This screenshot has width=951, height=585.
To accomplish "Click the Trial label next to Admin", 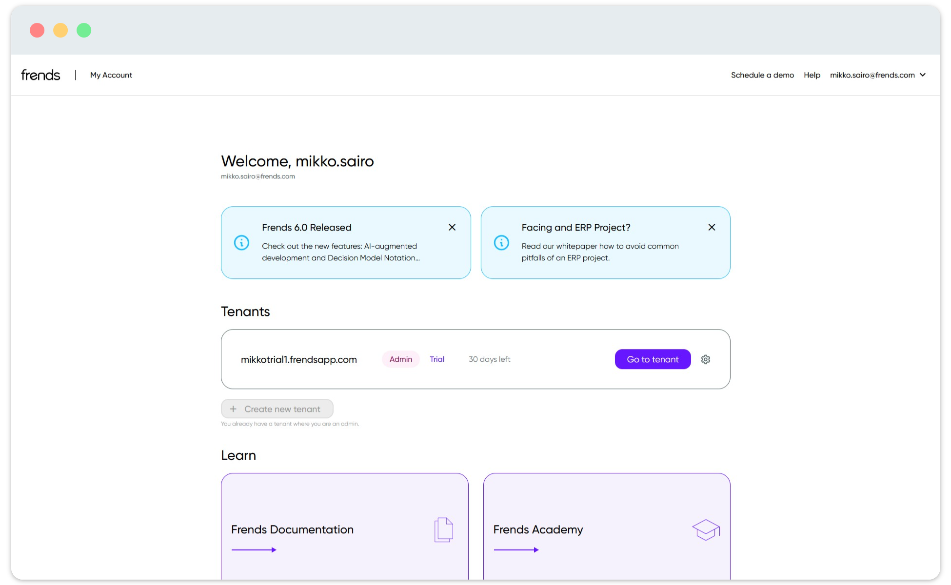I will tap(437, 359).
